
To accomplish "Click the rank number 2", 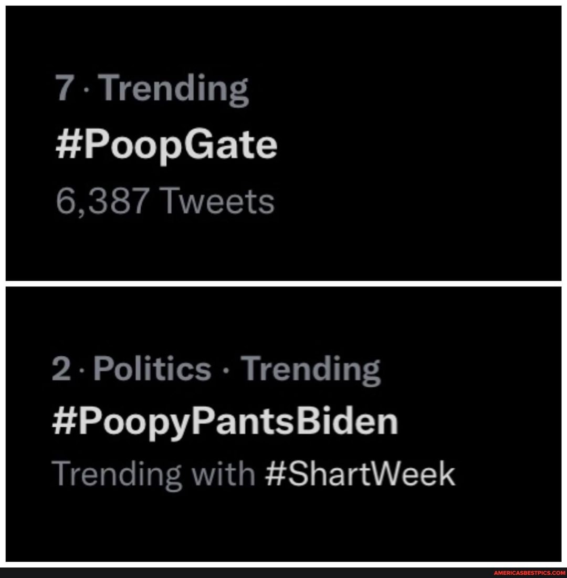I will click(62, 369).
